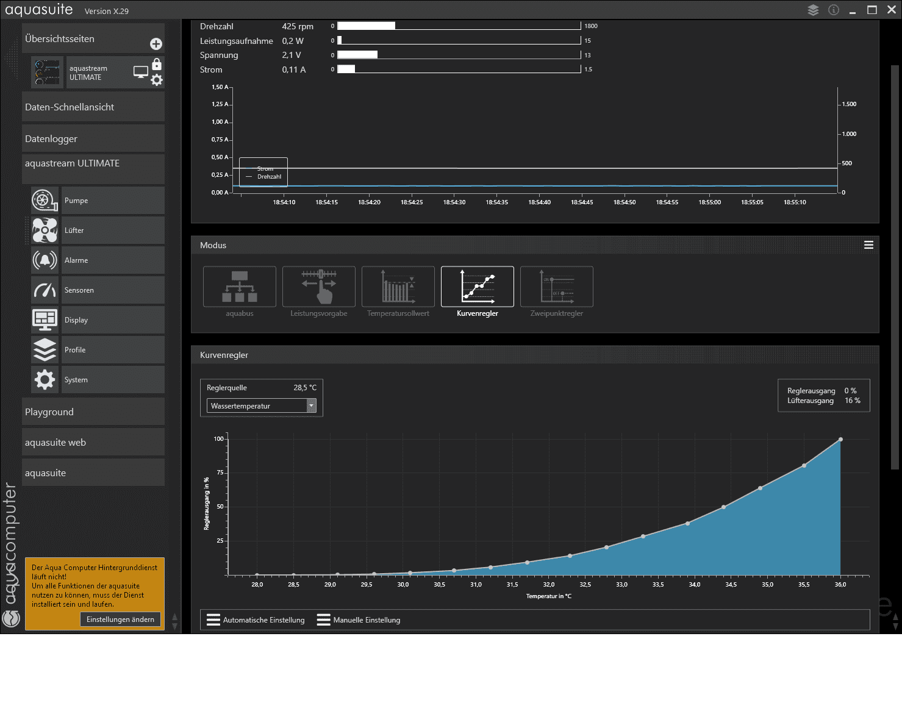Open Manuelle Einstellung menu
Image resolution: width=902 pixels, height=714 pixels.
tap(359, 620)
